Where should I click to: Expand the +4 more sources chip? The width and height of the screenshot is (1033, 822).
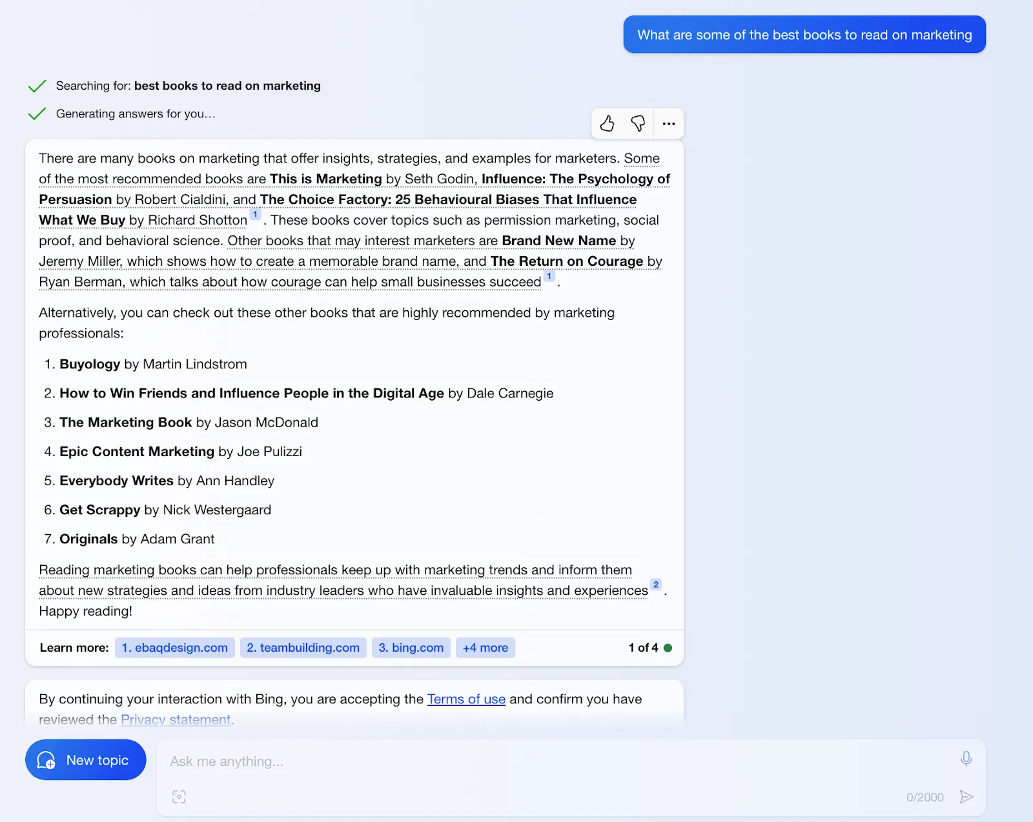(x=486, y=648)
